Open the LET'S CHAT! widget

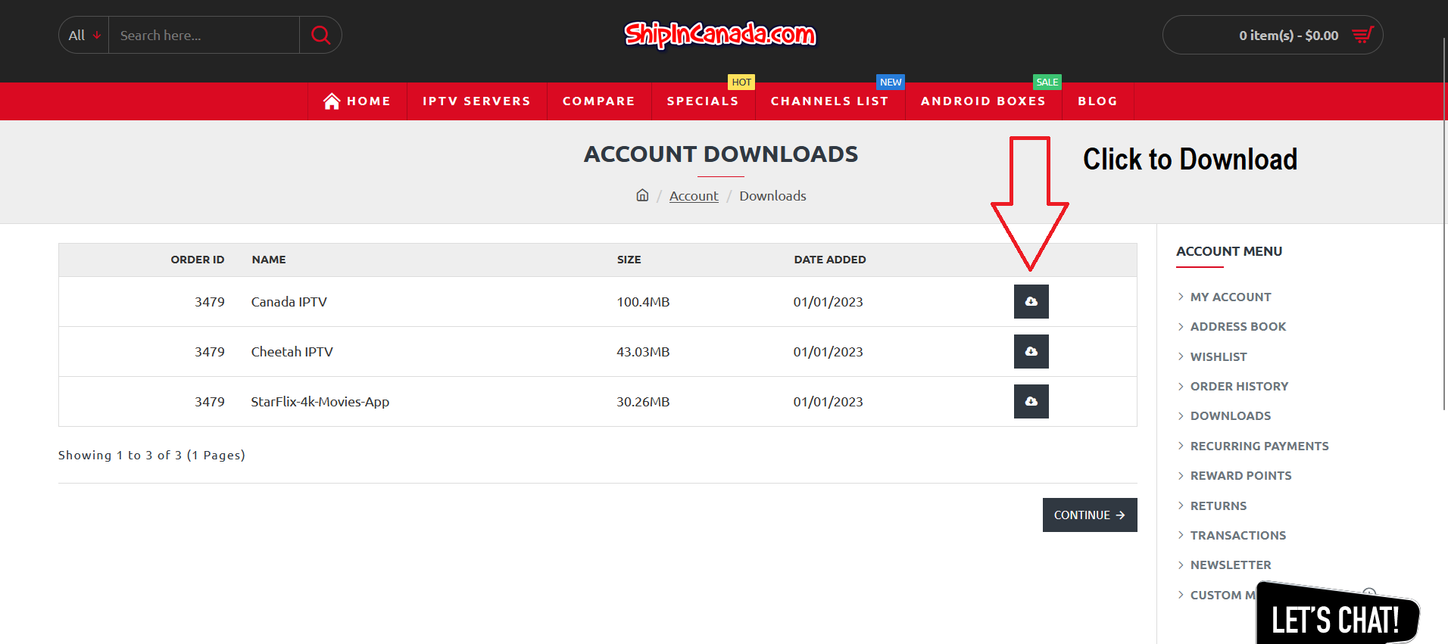pos(1337,614)
